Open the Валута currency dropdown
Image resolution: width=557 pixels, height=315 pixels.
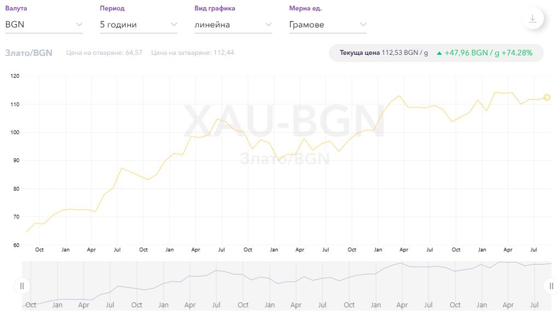44,25
